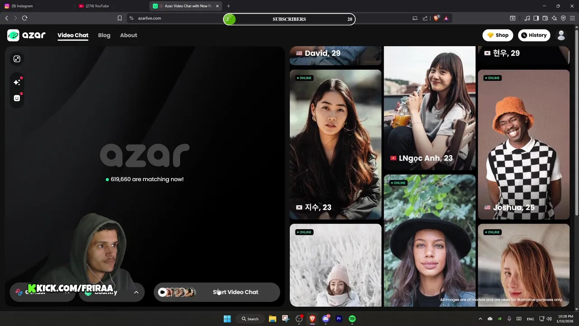Open Brave Shields lion icon
The image size is (579, 326).
coord(437,18)
